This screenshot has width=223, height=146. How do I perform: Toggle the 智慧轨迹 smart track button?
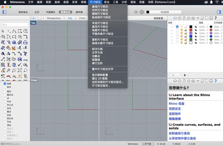[x=65, y=12]
